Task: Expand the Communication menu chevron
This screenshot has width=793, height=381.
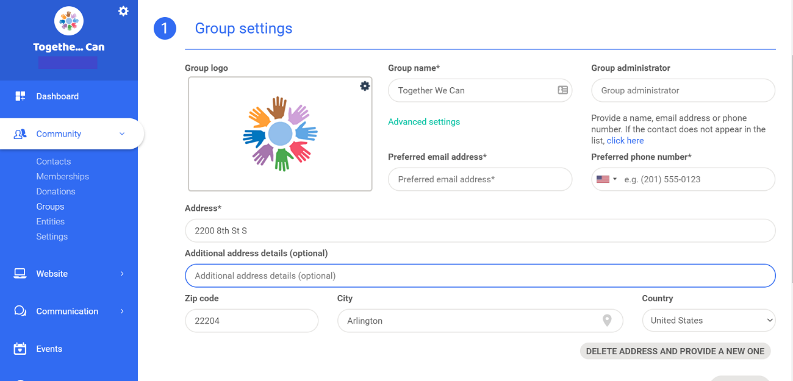Action: click(121, 311)
